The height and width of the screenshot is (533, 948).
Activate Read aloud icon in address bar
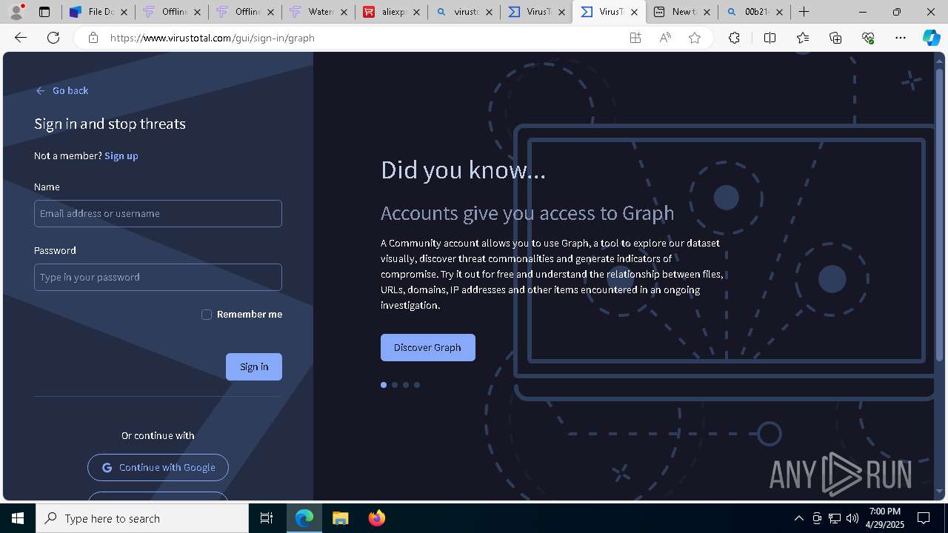pyautogui.click(x=665, y=38)
